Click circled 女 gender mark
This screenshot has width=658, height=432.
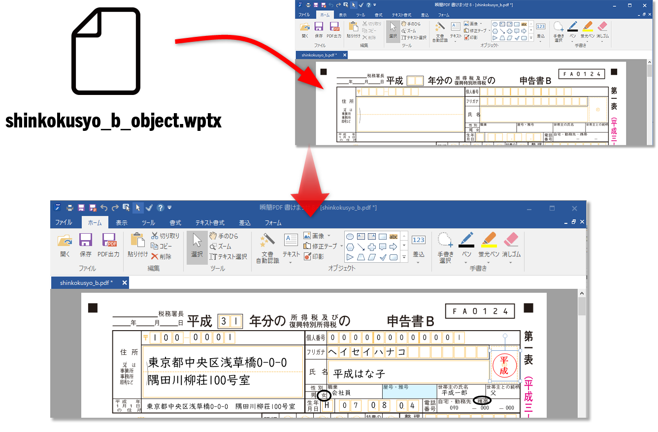pos(324,395)
